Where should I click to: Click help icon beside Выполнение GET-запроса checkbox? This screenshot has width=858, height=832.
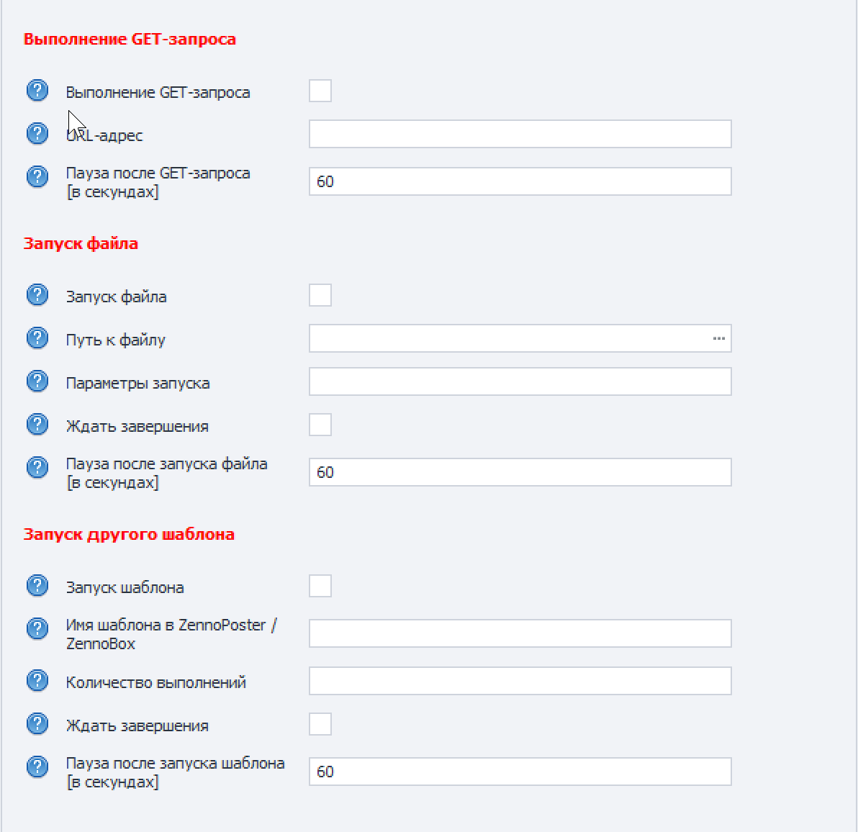(37, 91)
